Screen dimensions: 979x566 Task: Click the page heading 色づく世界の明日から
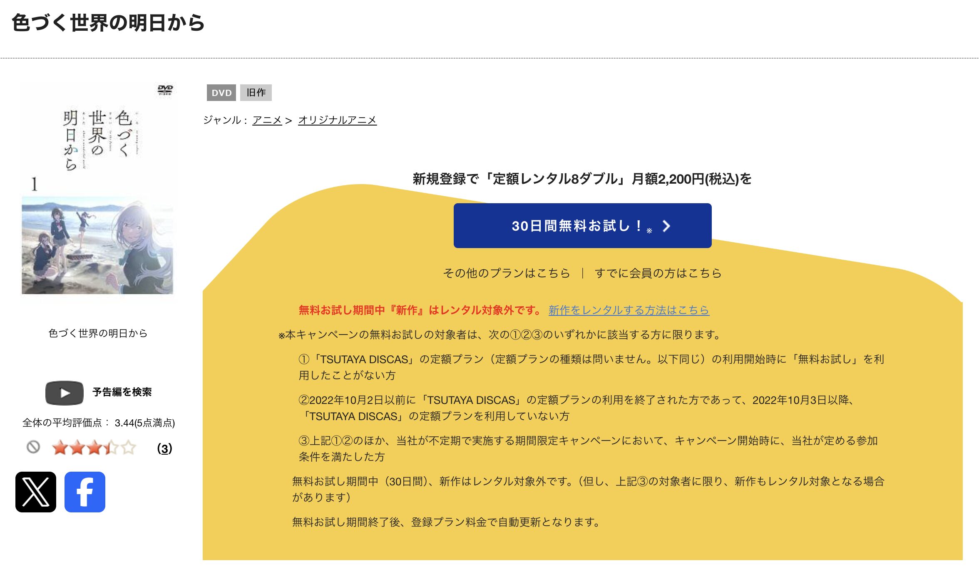pyautogui.click(x=108, y=23)
